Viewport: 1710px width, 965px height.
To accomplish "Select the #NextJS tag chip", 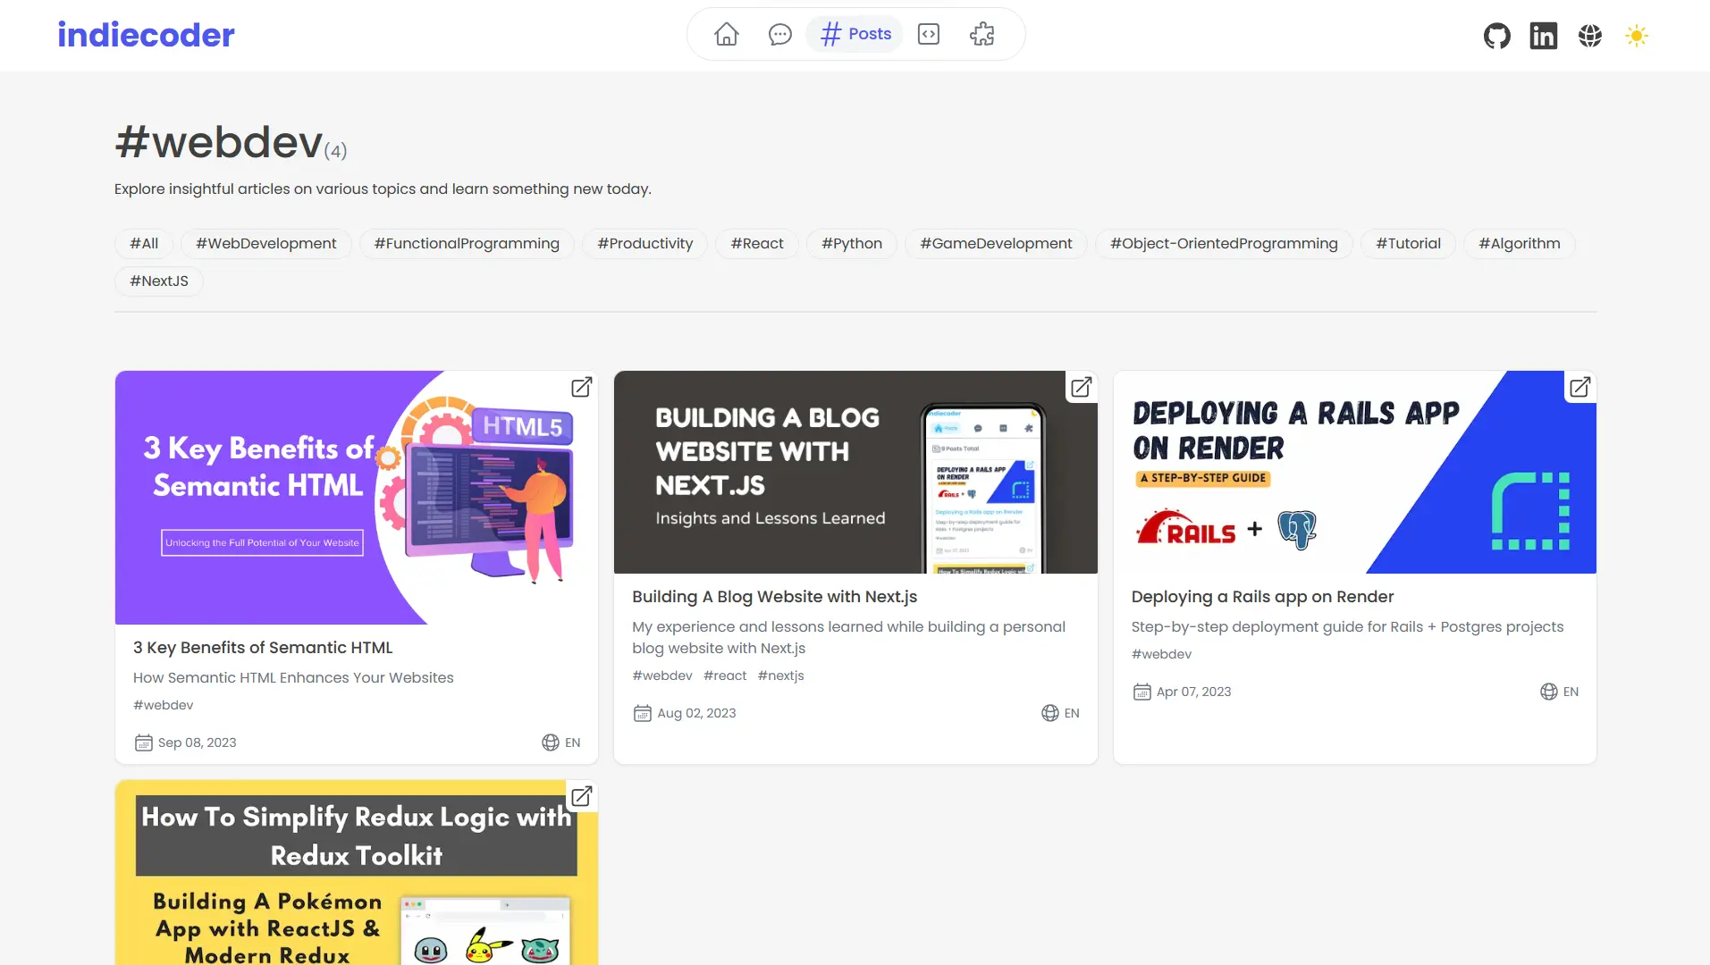I will (x=159, y=281).
